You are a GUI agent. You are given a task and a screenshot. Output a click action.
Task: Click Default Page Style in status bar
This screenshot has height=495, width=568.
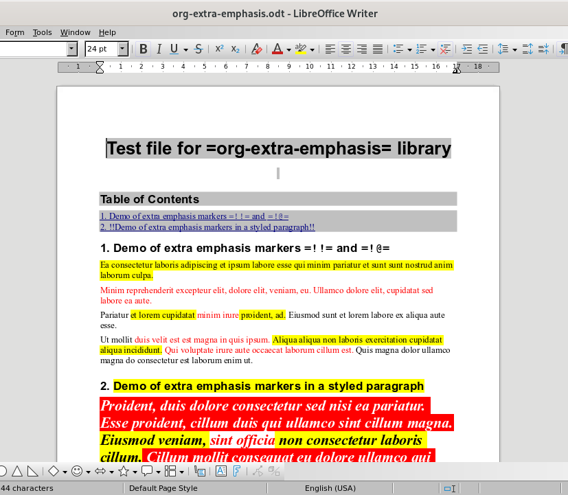point(163,488)
